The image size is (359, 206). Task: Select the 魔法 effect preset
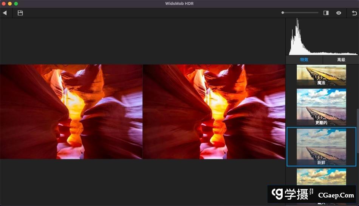[321, 75]
